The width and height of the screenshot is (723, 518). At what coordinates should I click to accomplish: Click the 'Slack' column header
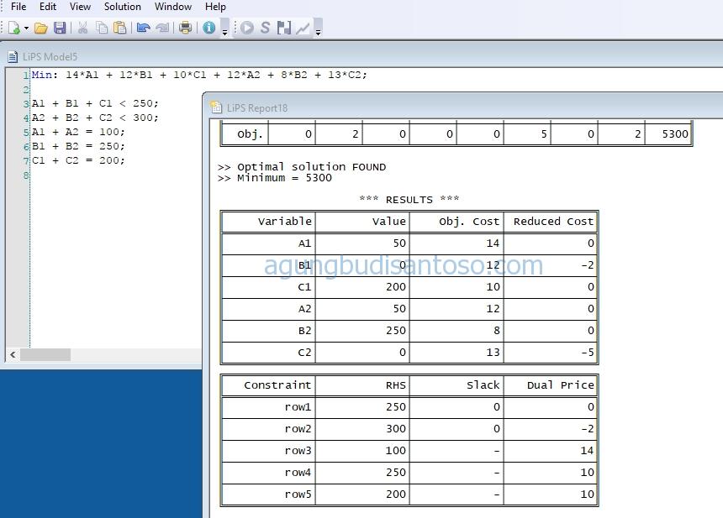[456, 385]
